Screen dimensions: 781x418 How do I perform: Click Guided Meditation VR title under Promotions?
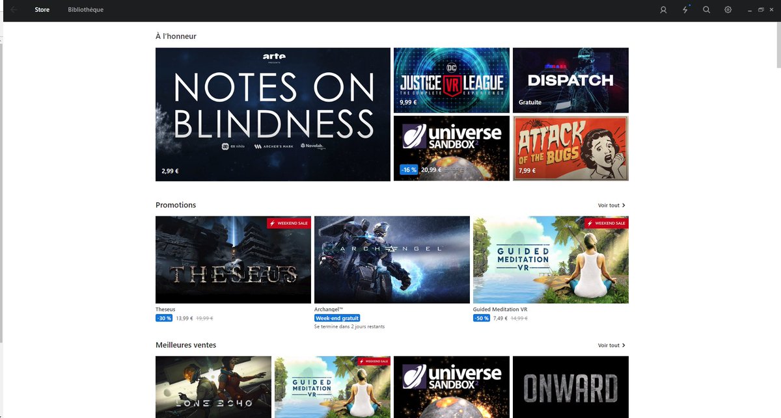[x=500, y=309]
